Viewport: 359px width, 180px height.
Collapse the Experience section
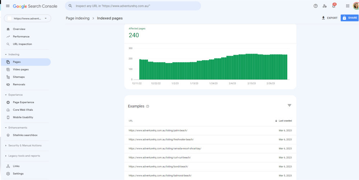coord(6,95)
